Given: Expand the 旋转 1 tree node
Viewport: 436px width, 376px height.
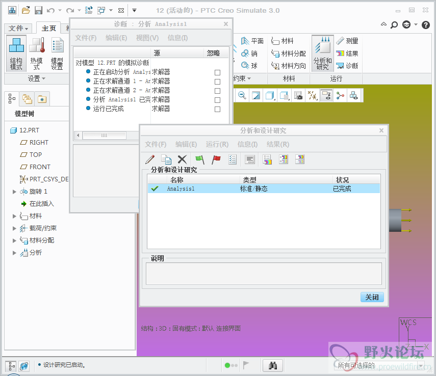Looking at the screenshot, I should (x=14, y=192).
